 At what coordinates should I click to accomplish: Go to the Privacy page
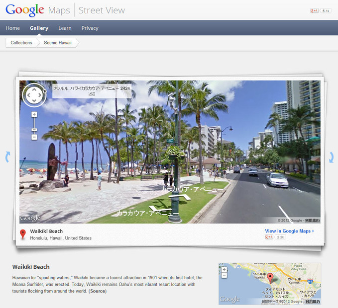(90, 28)
